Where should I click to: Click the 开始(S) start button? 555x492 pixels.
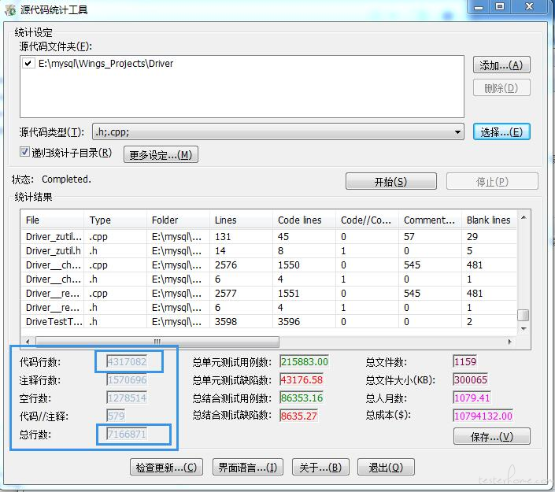[391, 181]
